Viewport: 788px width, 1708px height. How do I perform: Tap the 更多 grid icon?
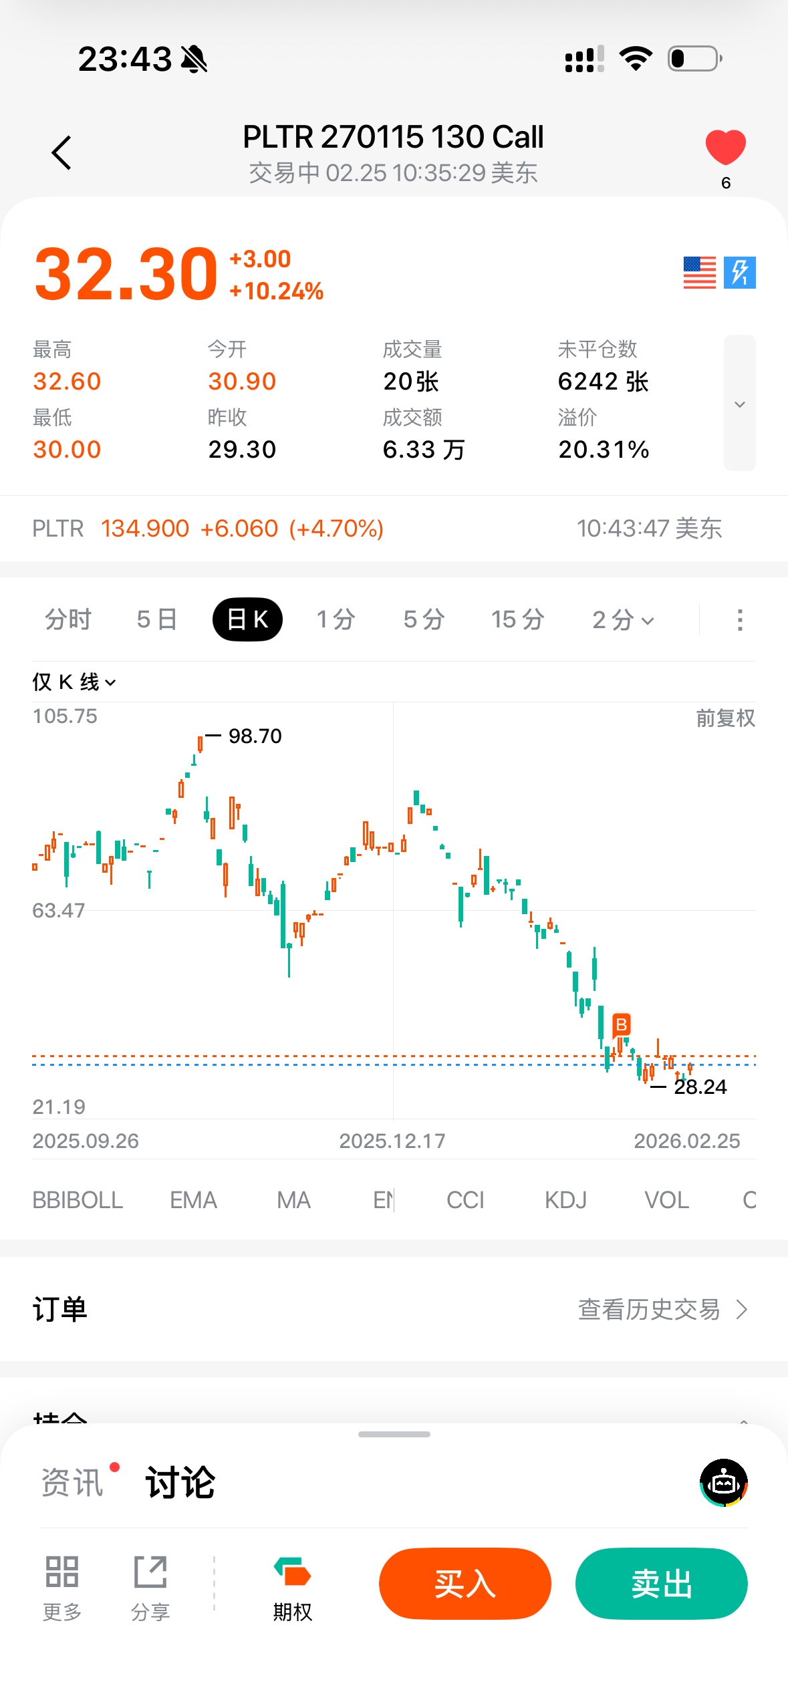[62, 1584]
